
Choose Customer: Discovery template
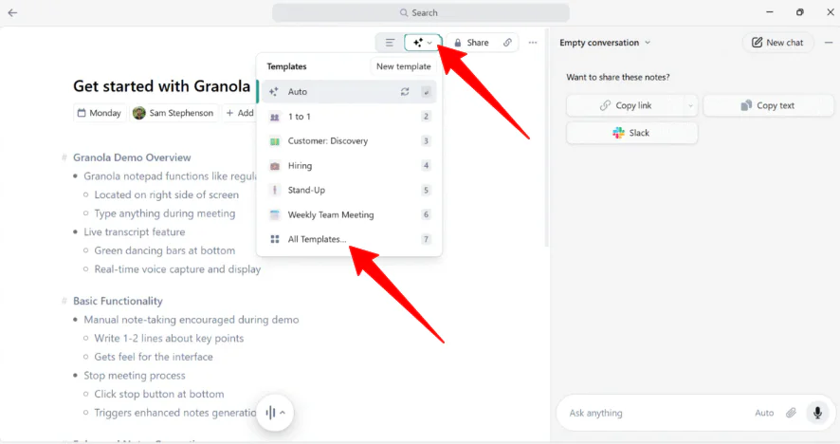(x=349, y=141)
